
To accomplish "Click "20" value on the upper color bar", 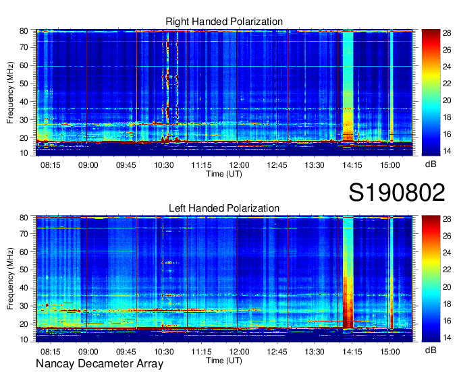I will click(x=447, y=100).
